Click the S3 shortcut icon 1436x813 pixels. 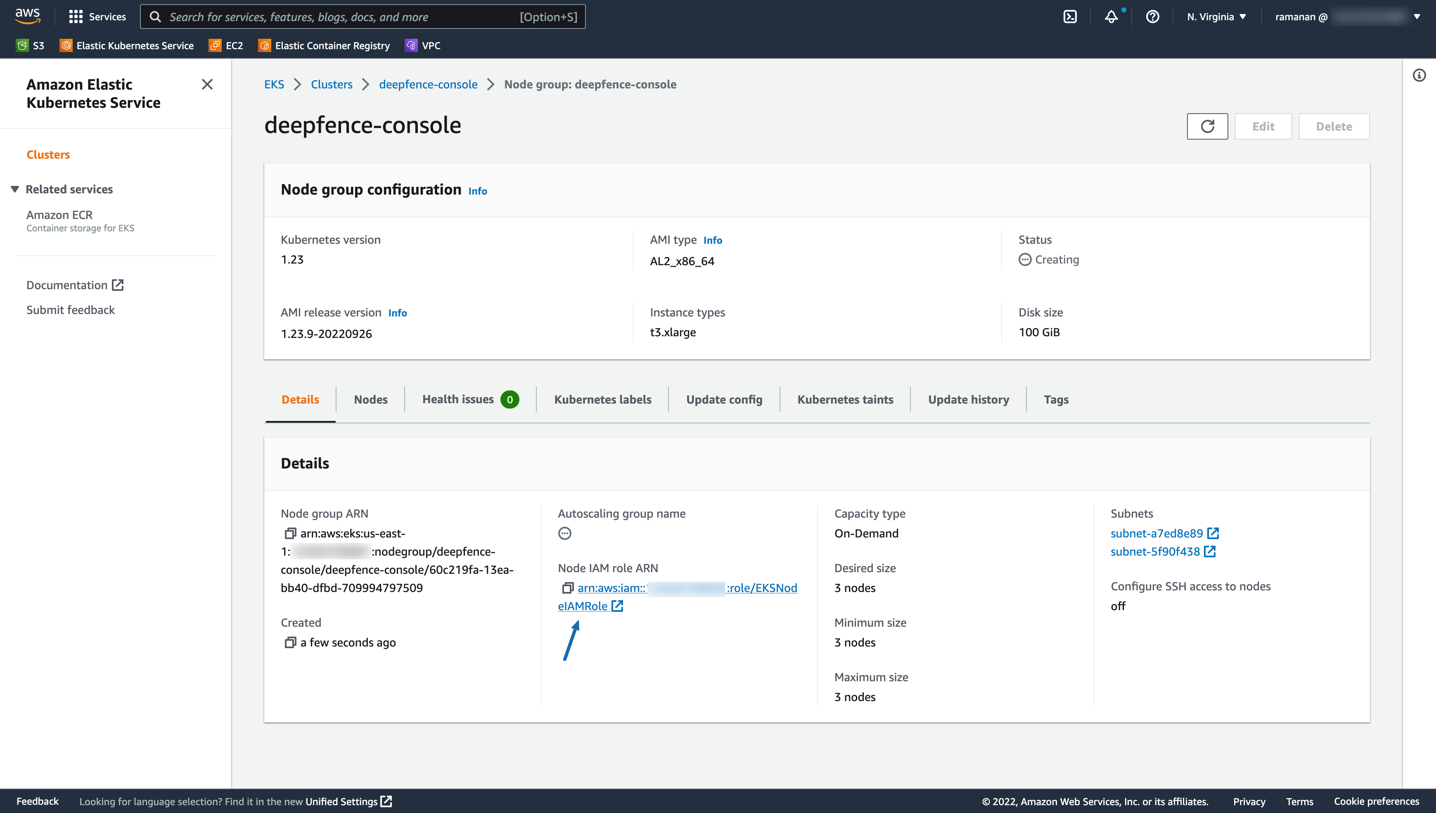tap(22, 46)
